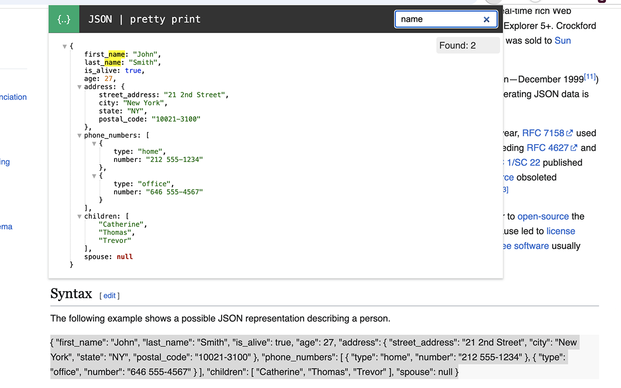Click the "Trevor" child entry
This screenshot has height=388, width=621.
tap(115, 241)
